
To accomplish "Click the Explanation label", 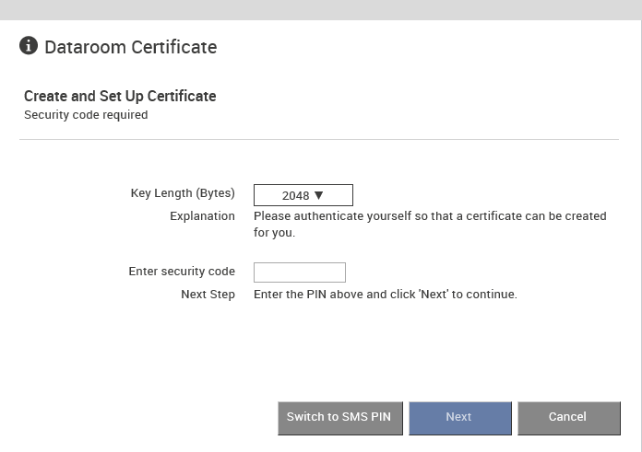I will point(202,215).
